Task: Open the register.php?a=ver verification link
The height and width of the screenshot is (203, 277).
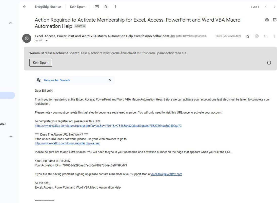Action: [x=67, y=143]
